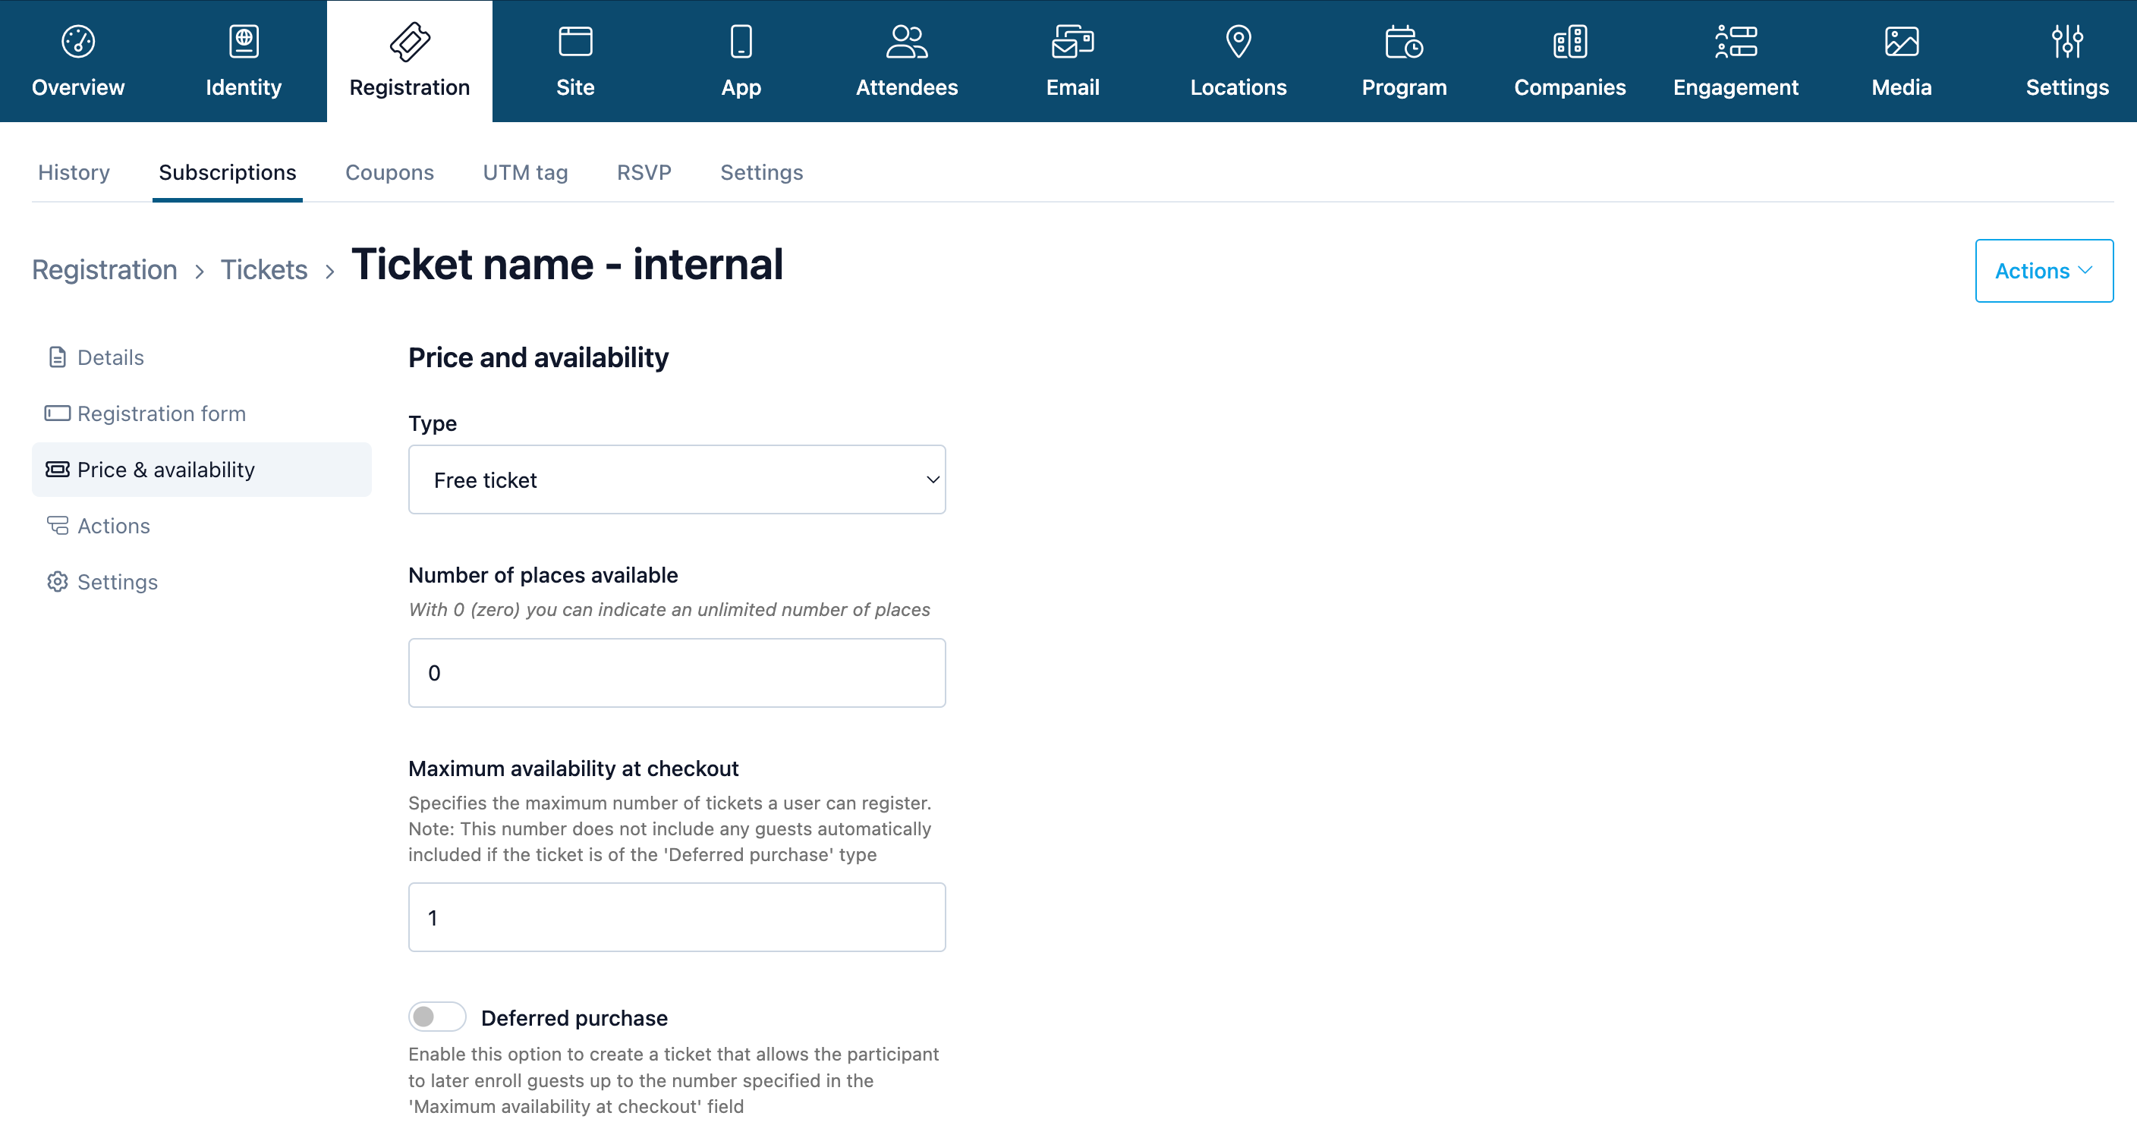Open the Overview dashboard icon
2137x1141 pixels.
point(78,42)
